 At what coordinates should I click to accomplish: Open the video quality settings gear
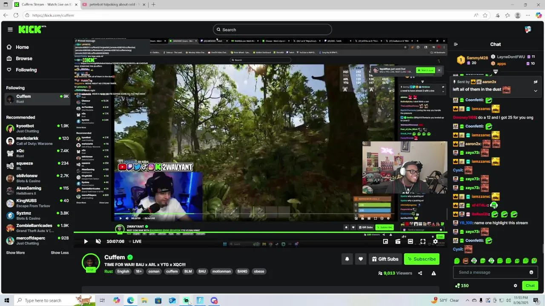435,241
